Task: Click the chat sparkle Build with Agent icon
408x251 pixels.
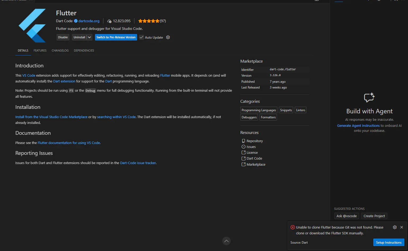Action: pyautogui.click(x=369, y=97)
